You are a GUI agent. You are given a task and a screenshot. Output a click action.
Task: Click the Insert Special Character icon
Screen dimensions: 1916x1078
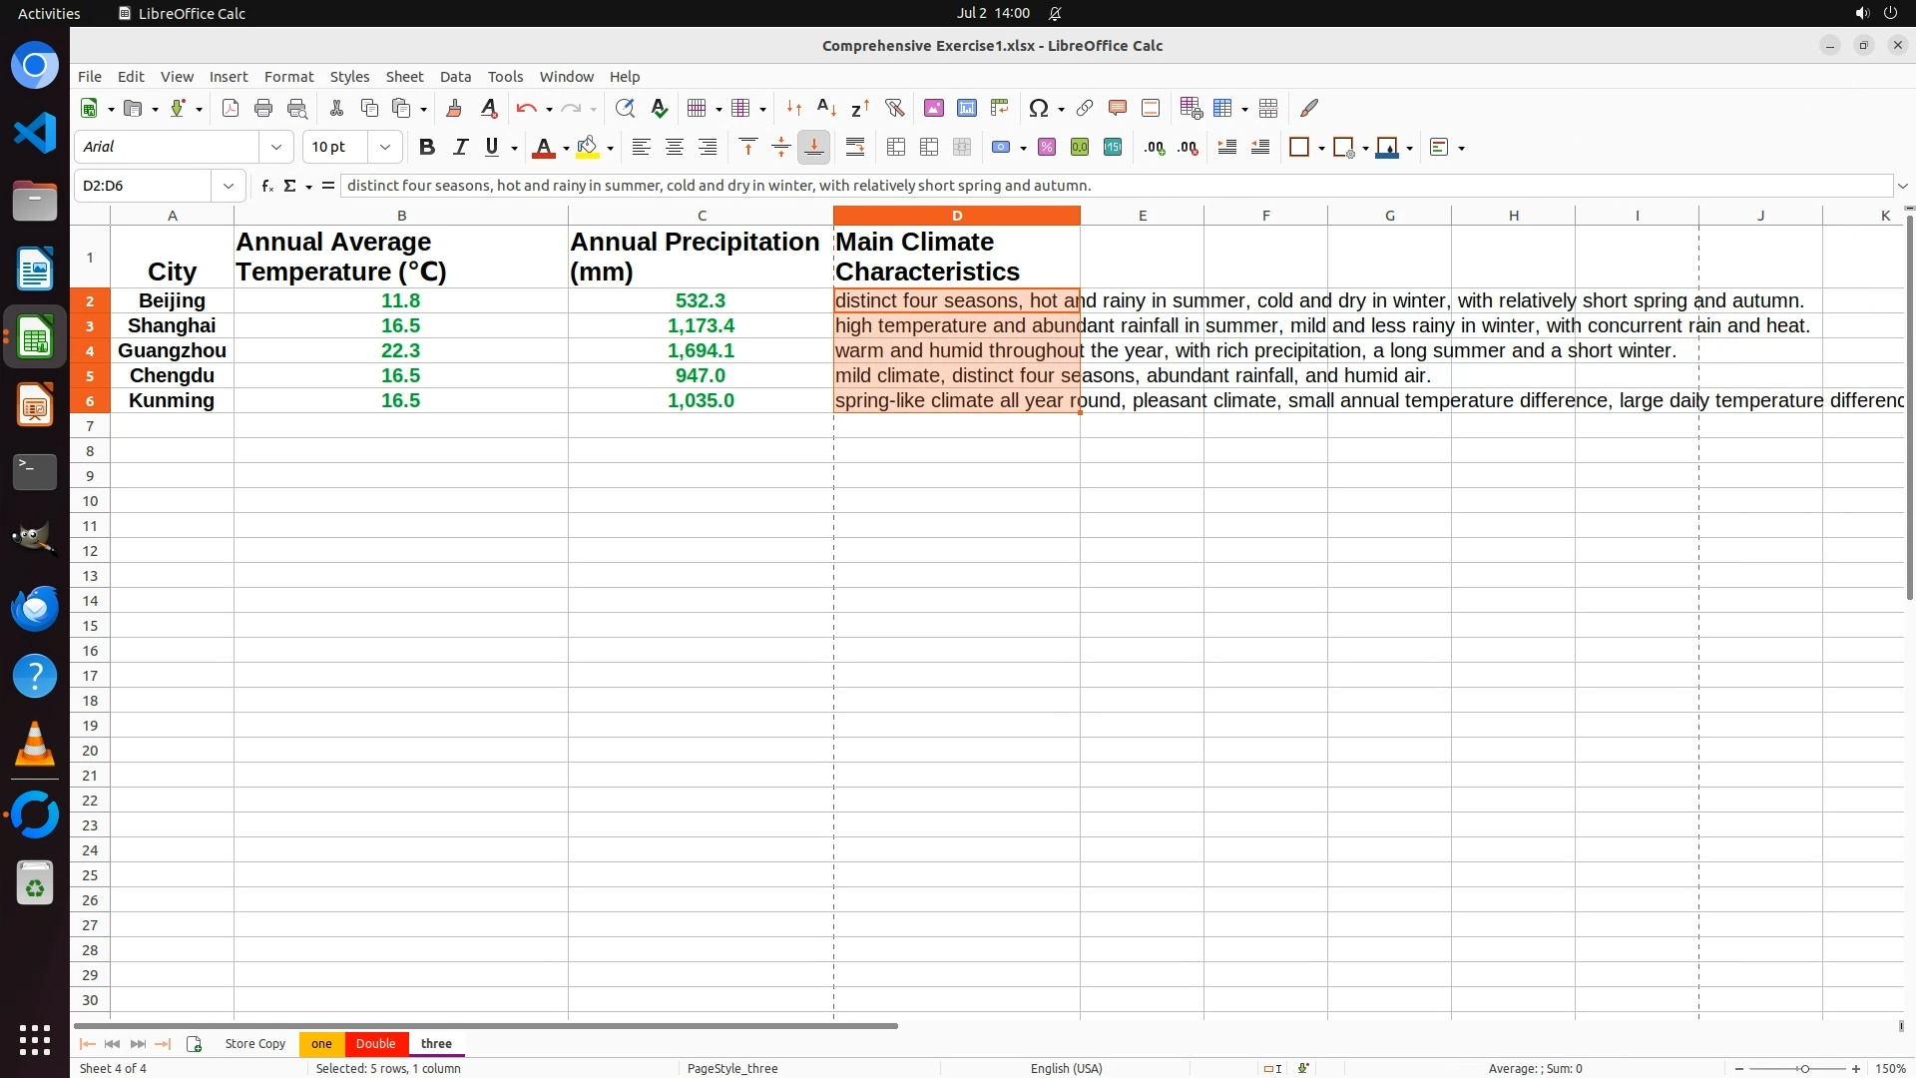tap(1039, 108)
